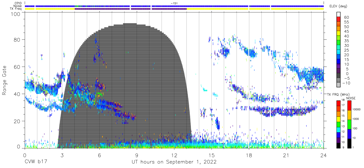Click the '35' label on the ELEV color bar
Screen dimensions: 364x168
[347, 41]
